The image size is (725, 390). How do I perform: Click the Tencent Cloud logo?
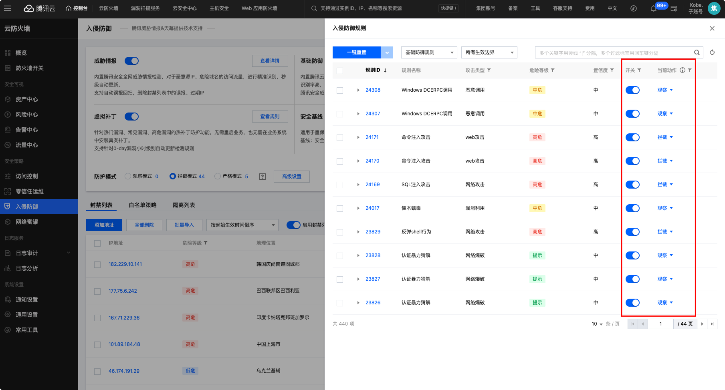[x=39, y=8]
